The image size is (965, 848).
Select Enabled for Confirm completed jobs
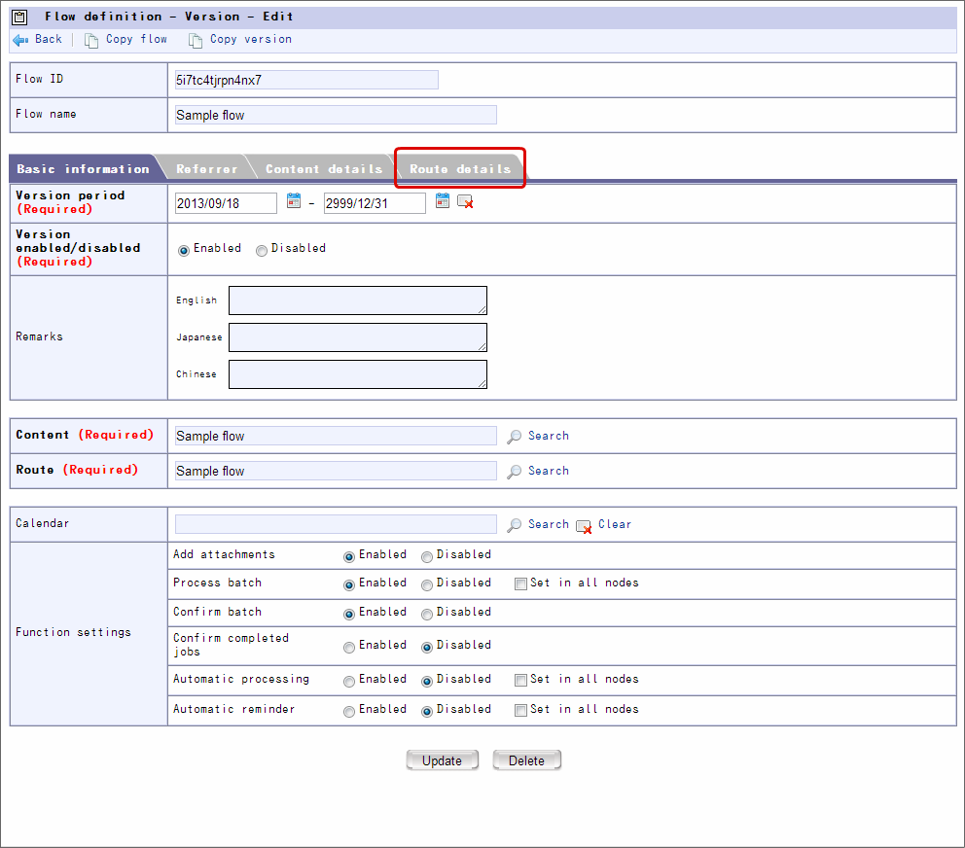[x=349, y=648]
